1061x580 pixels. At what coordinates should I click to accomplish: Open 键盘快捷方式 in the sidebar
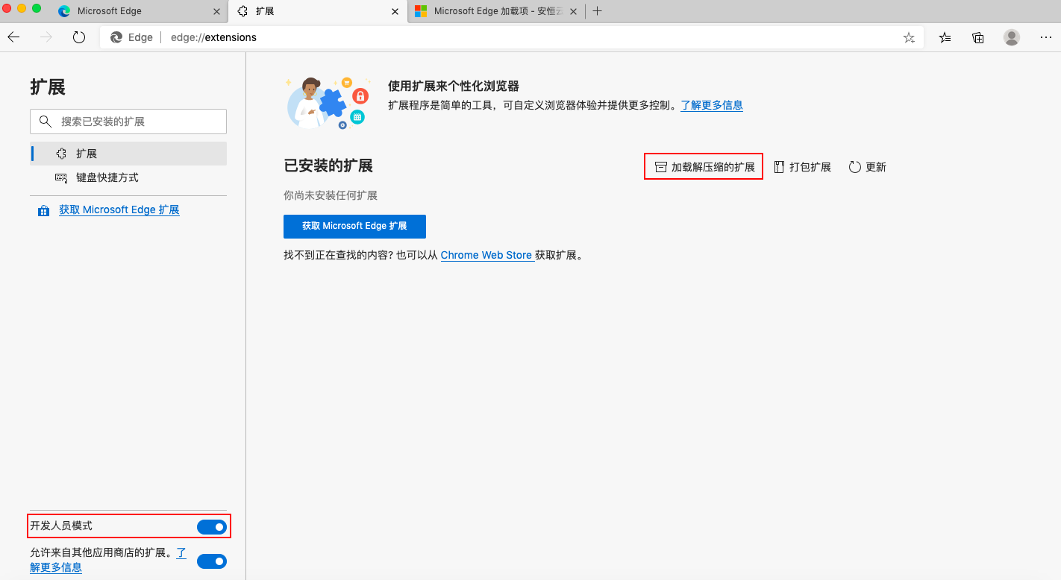click(128, 177)
